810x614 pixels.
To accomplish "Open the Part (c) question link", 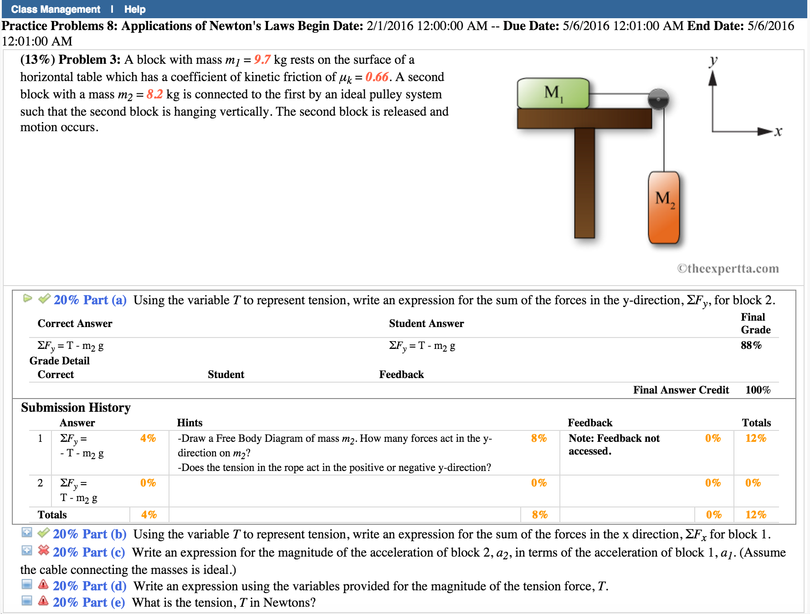I will click(x=90, y=552).
